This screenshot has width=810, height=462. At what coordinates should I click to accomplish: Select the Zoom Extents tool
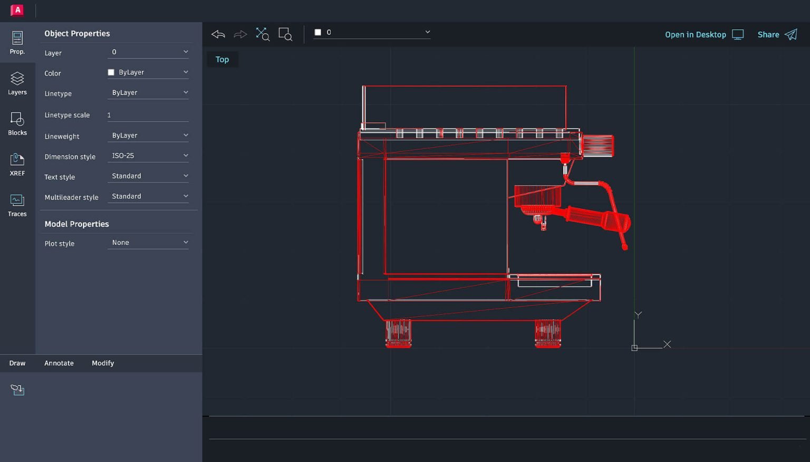point(262,34)
